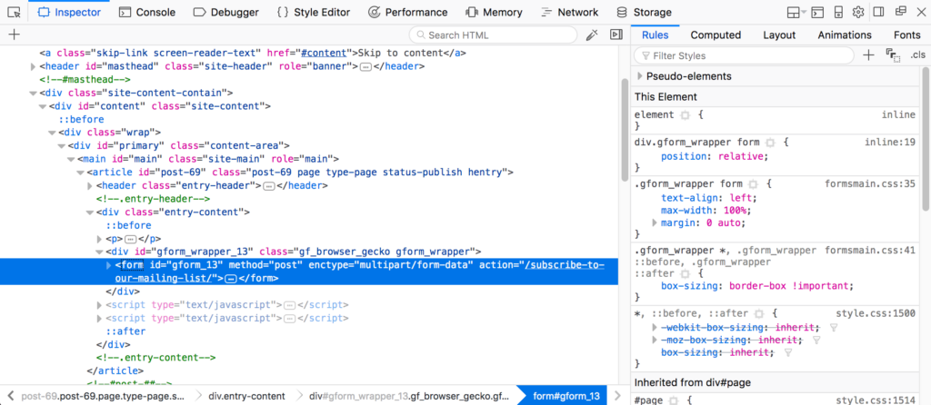Add new rule plus button in Rules
Viewport: 931px width, 405px height.
(868, 55)
